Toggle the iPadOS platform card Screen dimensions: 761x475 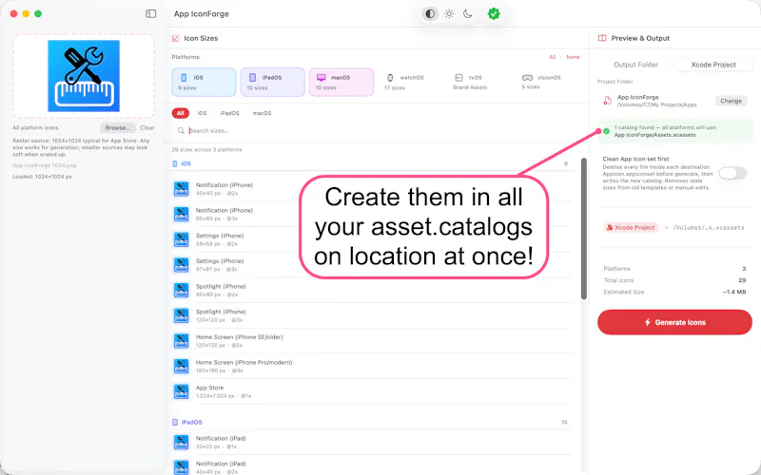point(273,82)
